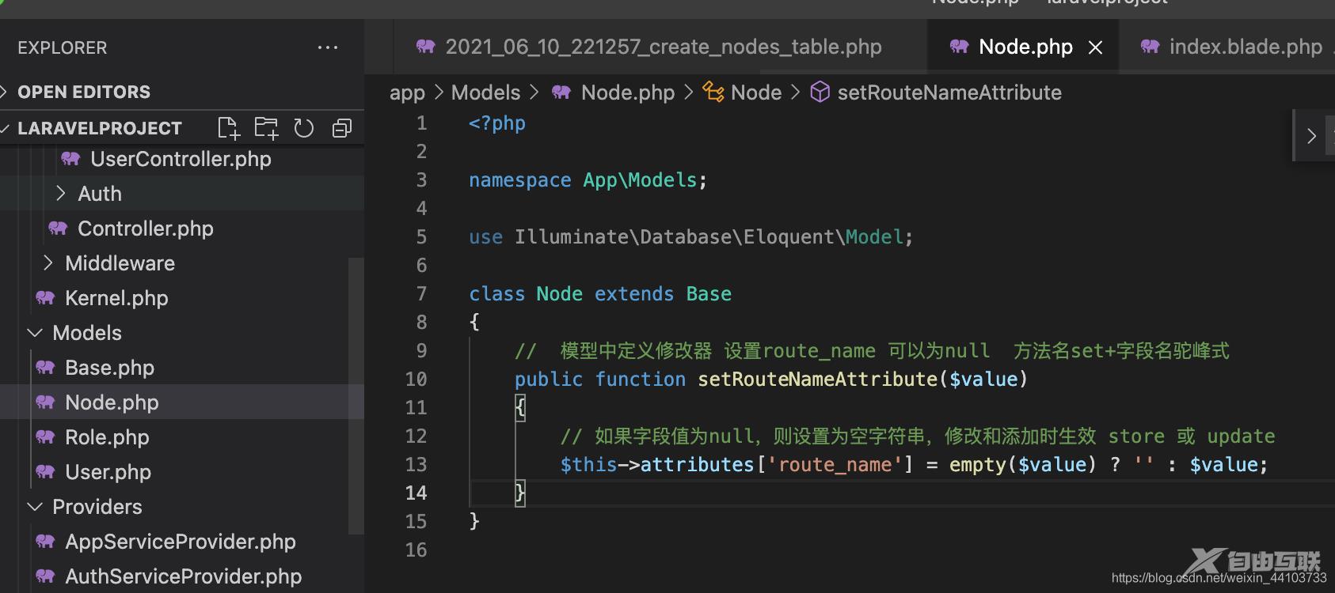Click the sidebar vertical scrollbar
The image size is (1335, 593).
(356, 395)
